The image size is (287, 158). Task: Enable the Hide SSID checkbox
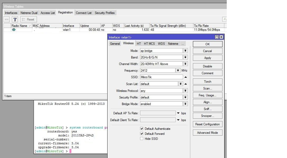[x=142, y=139]
